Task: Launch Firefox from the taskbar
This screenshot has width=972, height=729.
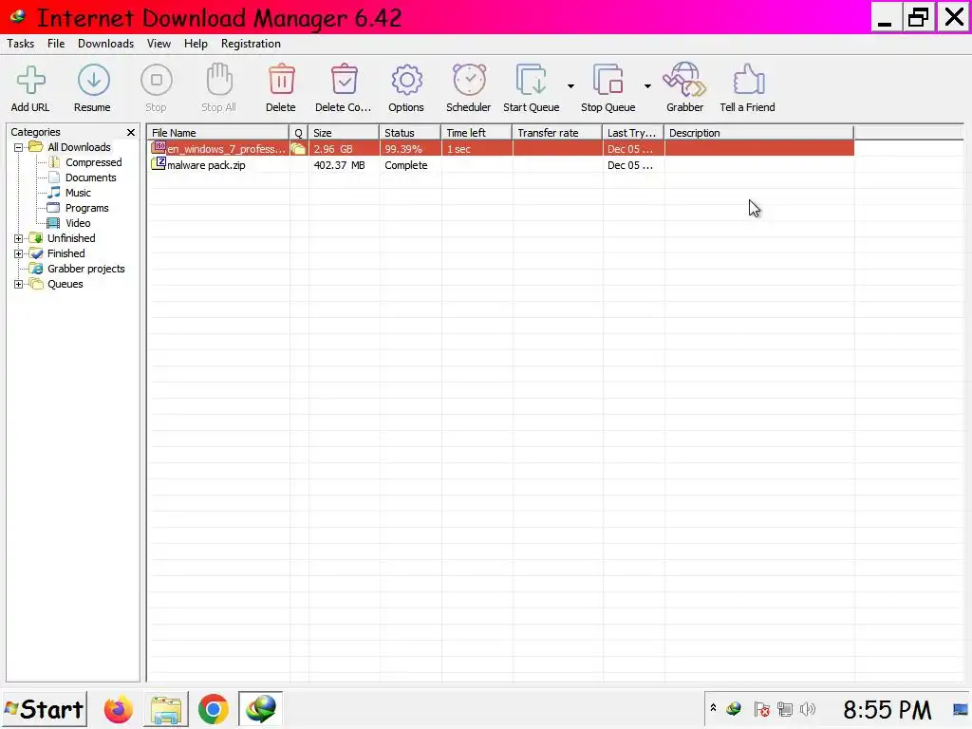Action: [x=118, y=709]
